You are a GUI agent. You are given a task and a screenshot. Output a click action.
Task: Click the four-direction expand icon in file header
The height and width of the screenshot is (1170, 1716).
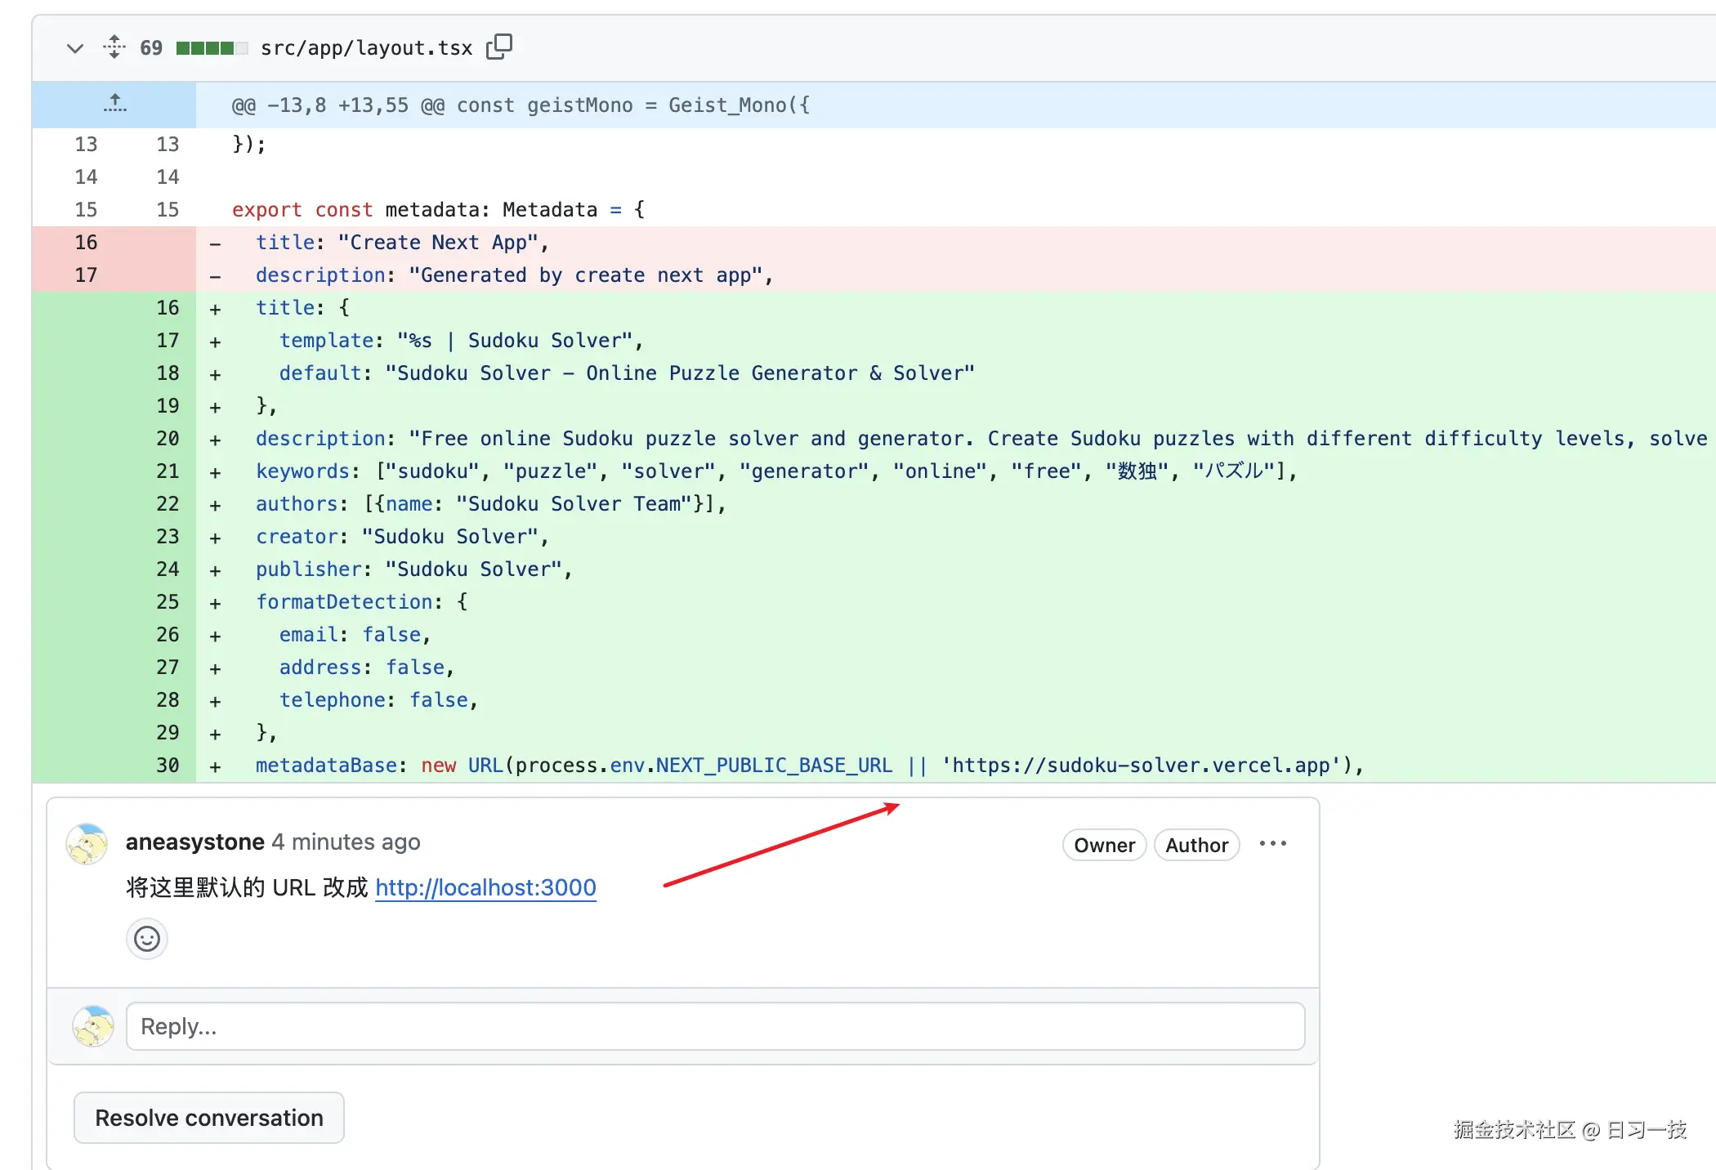114,47
